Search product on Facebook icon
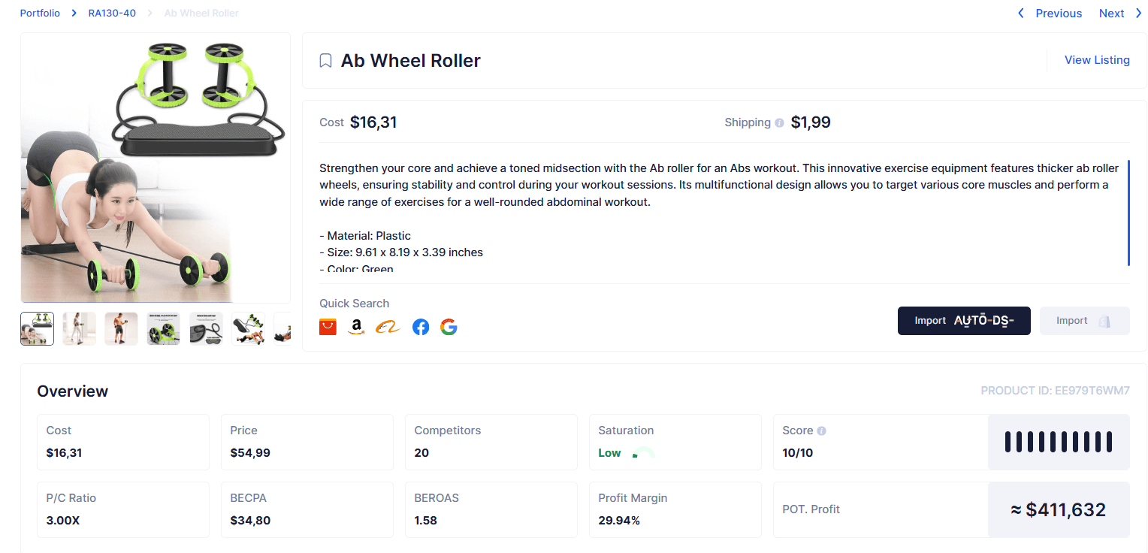The width and height of the screenshot is (1148, 553). pyautogui.click(x=421, y=327)
